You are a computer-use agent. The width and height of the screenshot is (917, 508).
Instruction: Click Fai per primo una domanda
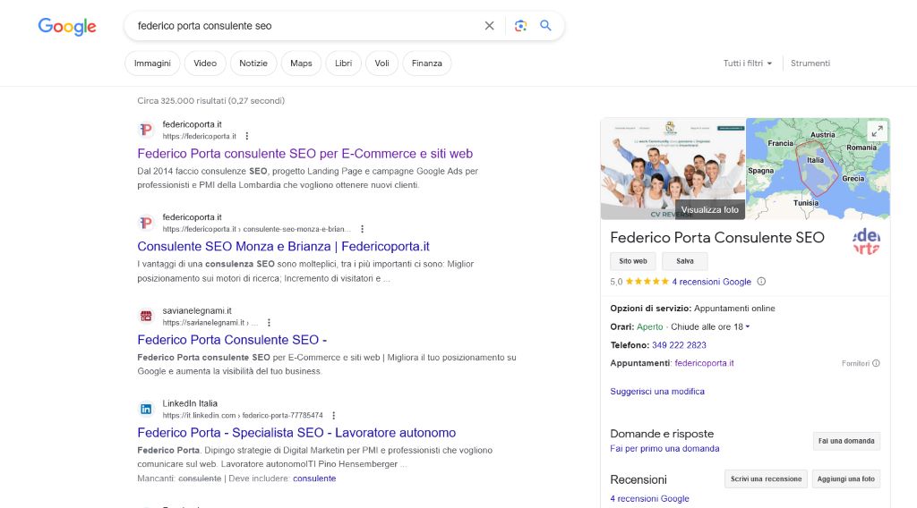pos(664,448)
